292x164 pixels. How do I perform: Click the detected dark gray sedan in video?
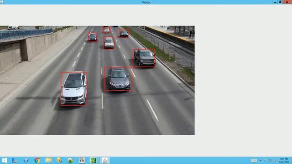[118, 79]
